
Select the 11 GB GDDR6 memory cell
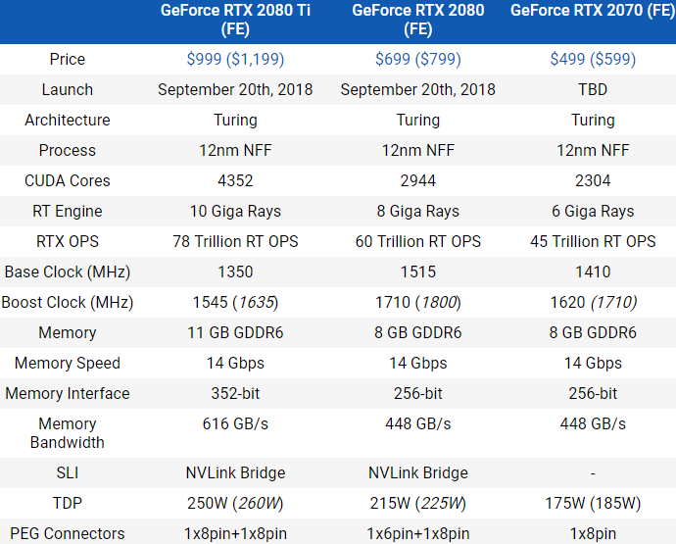pos(235,332)
